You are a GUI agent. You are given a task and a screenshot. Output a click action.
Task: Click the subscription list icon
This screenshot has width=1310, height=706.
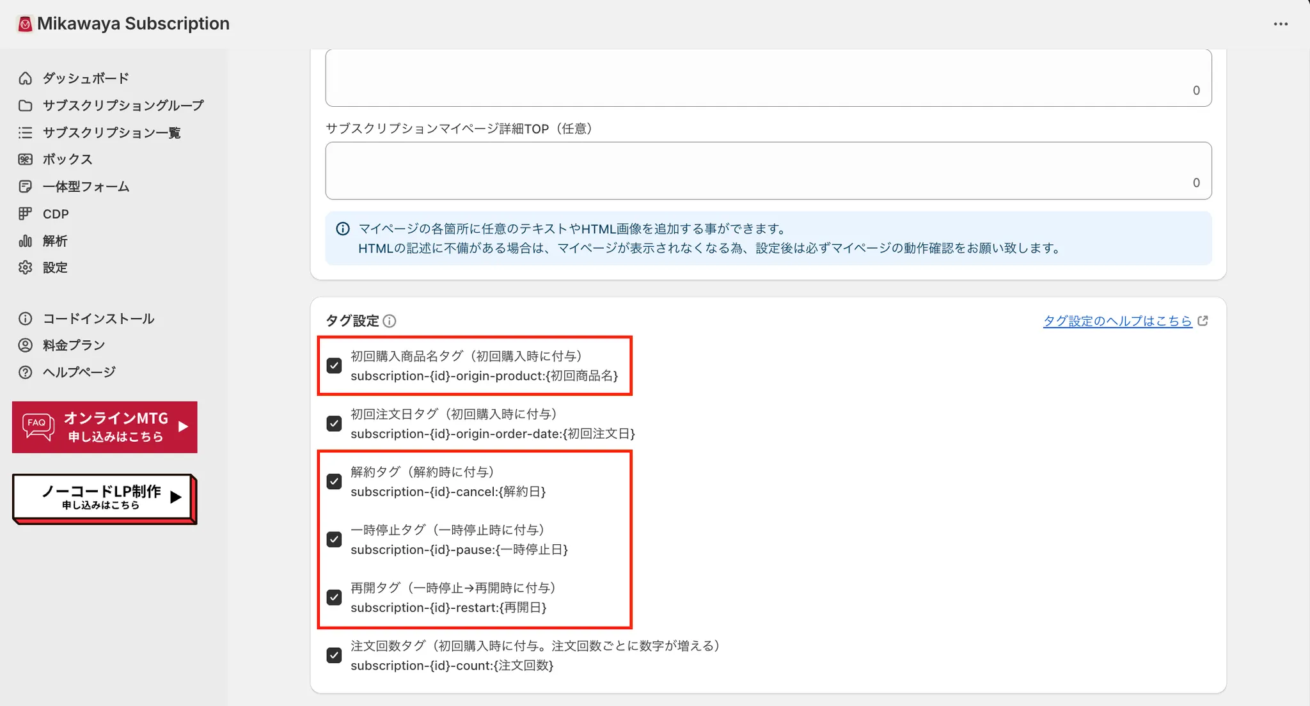pos(25,132)
